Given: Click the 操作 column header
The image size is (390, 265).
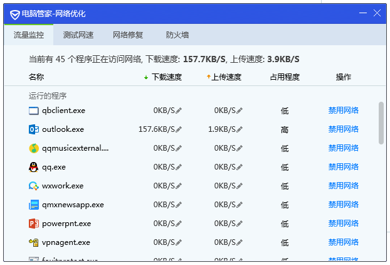Looking at the screenshot, I should point(344,77).
